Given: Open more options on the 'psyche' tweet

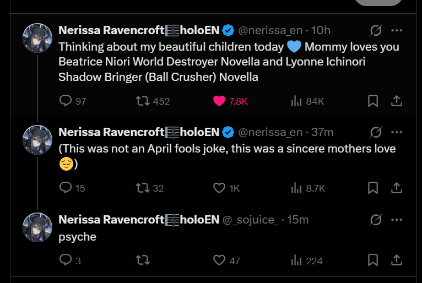Looking at the screenshot, I should pyautogui.click(x=396, y=220).
